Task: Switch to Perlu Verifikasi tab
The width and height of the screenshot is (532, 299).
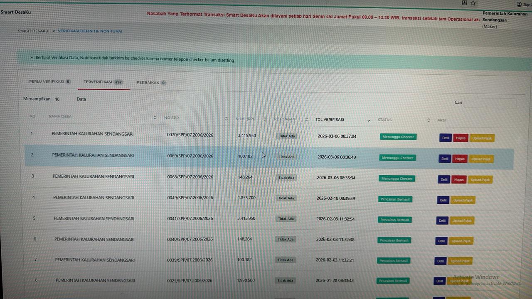Action: tap(49, 82)
